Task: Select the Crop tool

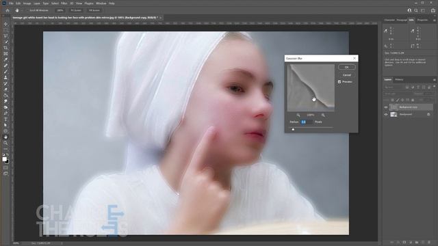Action: [x=5, y=48]
